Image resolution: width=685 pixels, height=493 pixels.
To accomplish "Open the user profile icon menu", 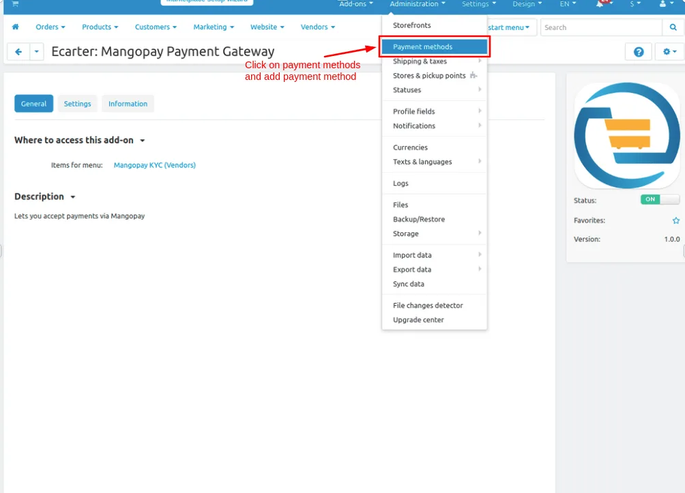I will coord(666,4).
